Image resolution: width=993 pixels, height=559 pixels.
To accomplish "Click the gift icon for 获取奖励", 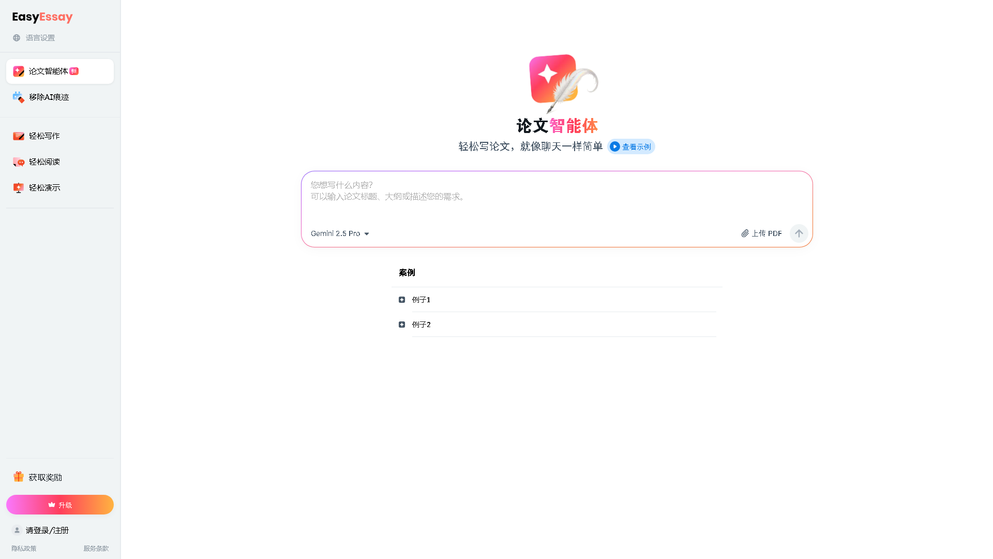I will pos(19,476).
